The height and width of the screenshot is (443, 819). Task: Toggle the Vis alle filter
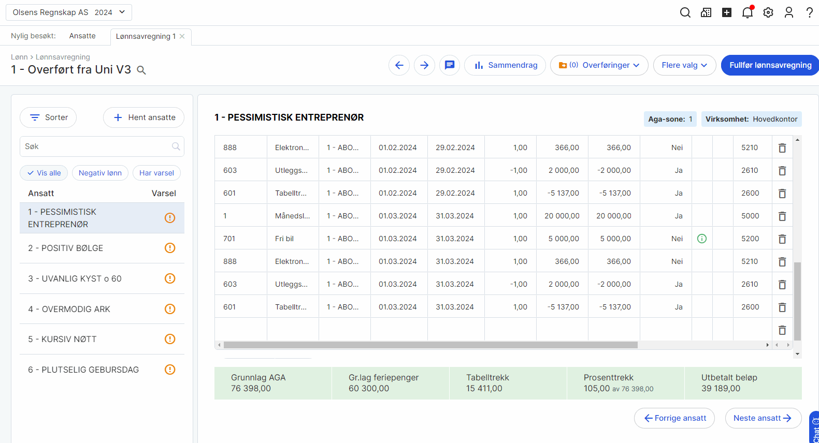click(44, 173)
